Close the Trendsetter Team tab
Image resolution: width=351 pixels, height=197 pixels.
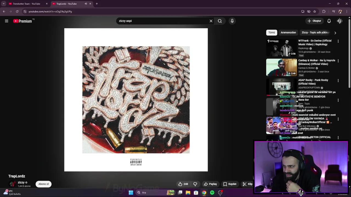pyautogui.click(x=47, y=4)
